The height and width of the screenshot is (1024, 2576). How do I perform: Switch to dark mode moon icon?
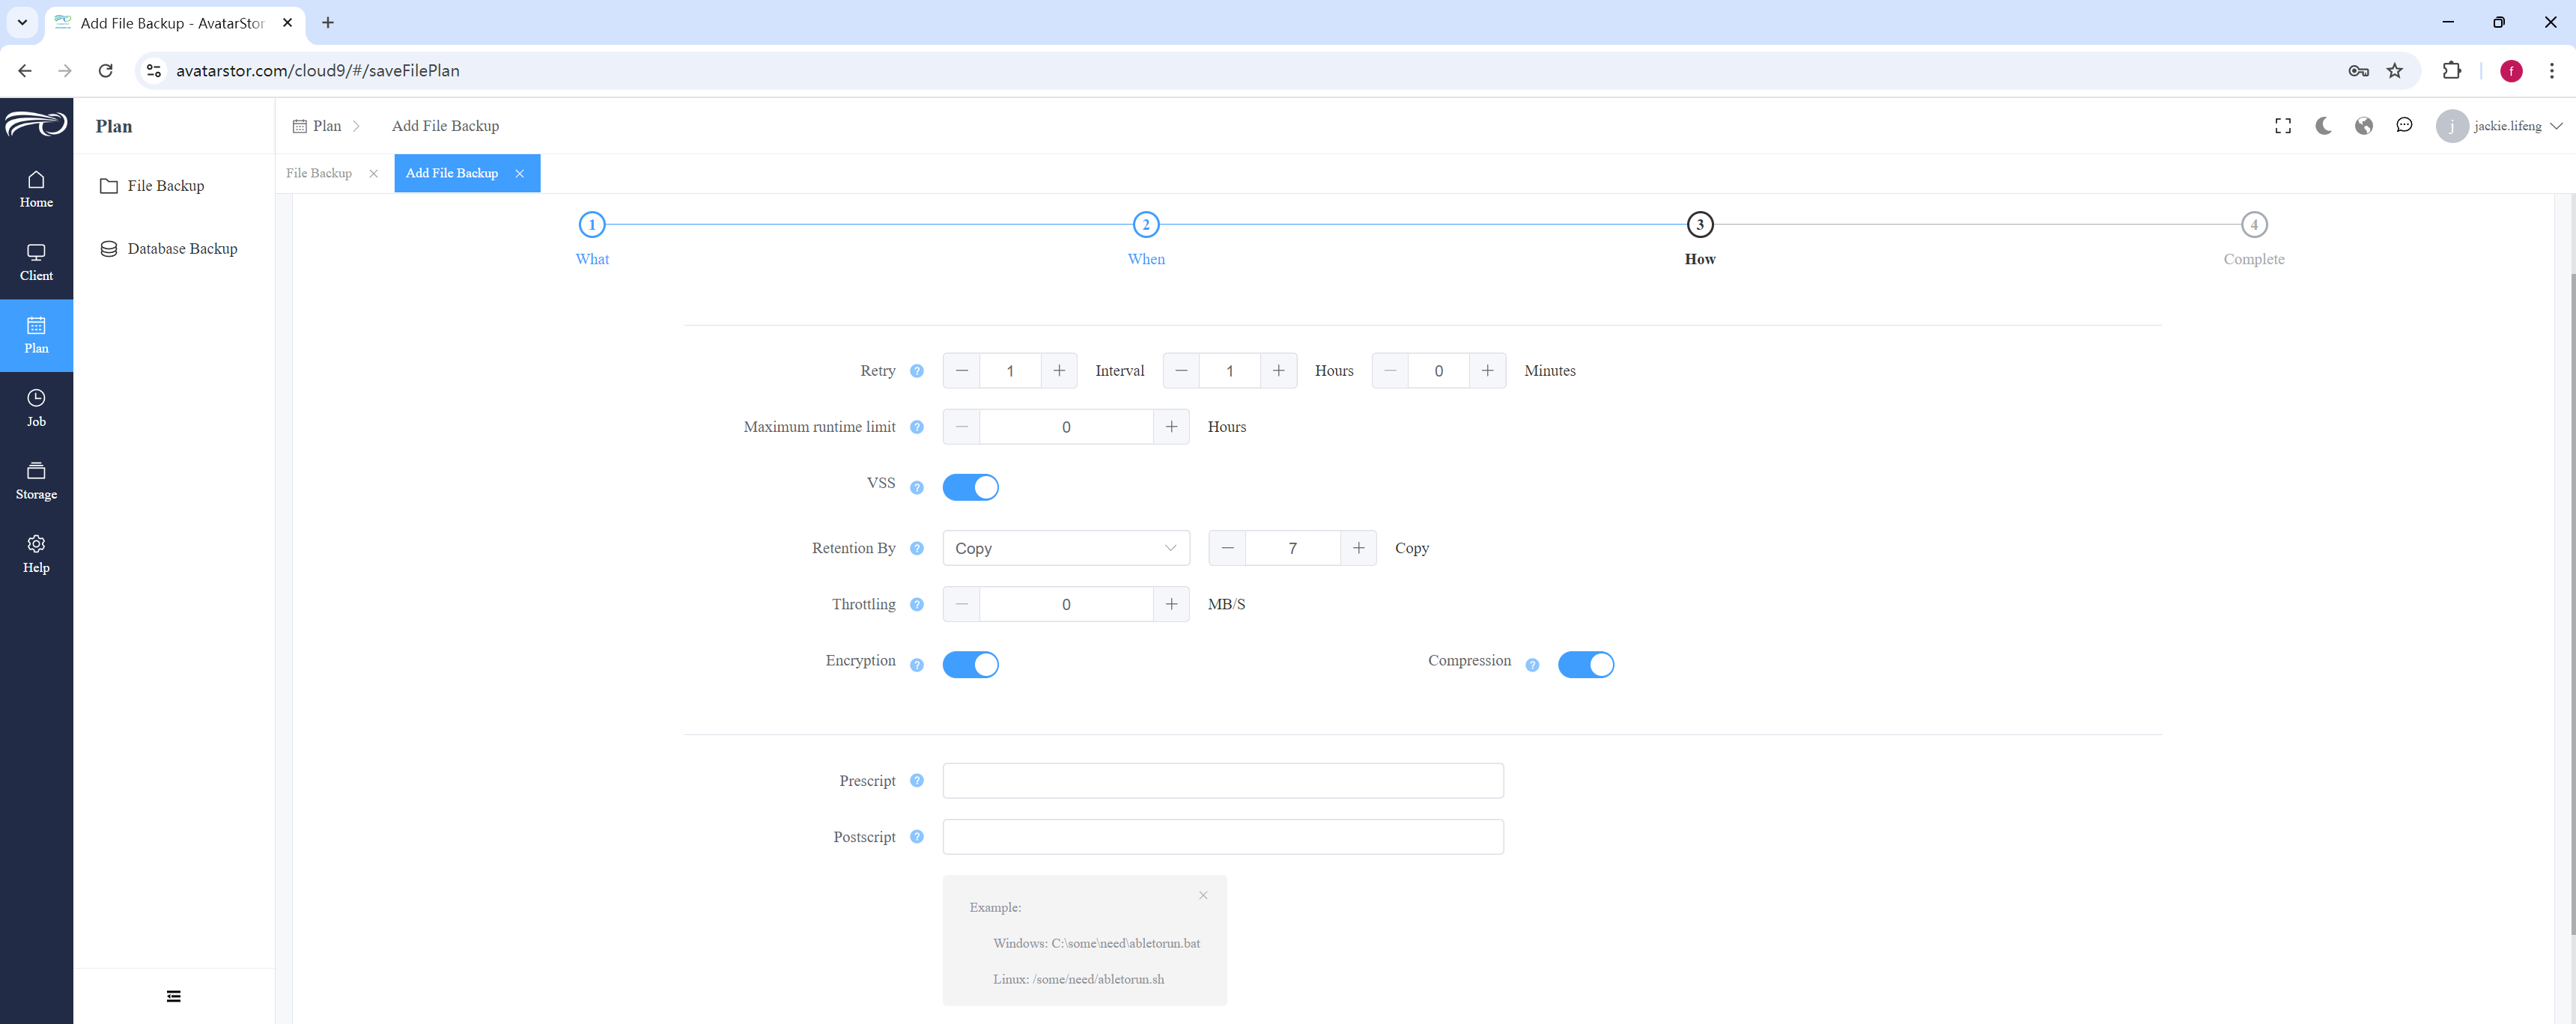click(2323, 126)
